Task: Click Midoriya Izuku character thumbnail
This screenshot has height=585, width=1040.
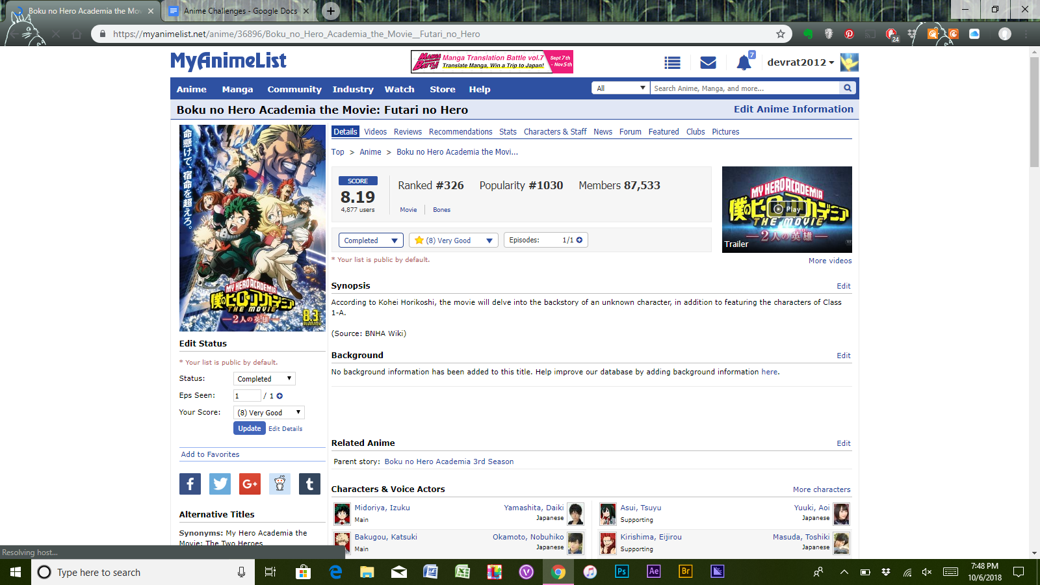Action: (x=343, y=514)
